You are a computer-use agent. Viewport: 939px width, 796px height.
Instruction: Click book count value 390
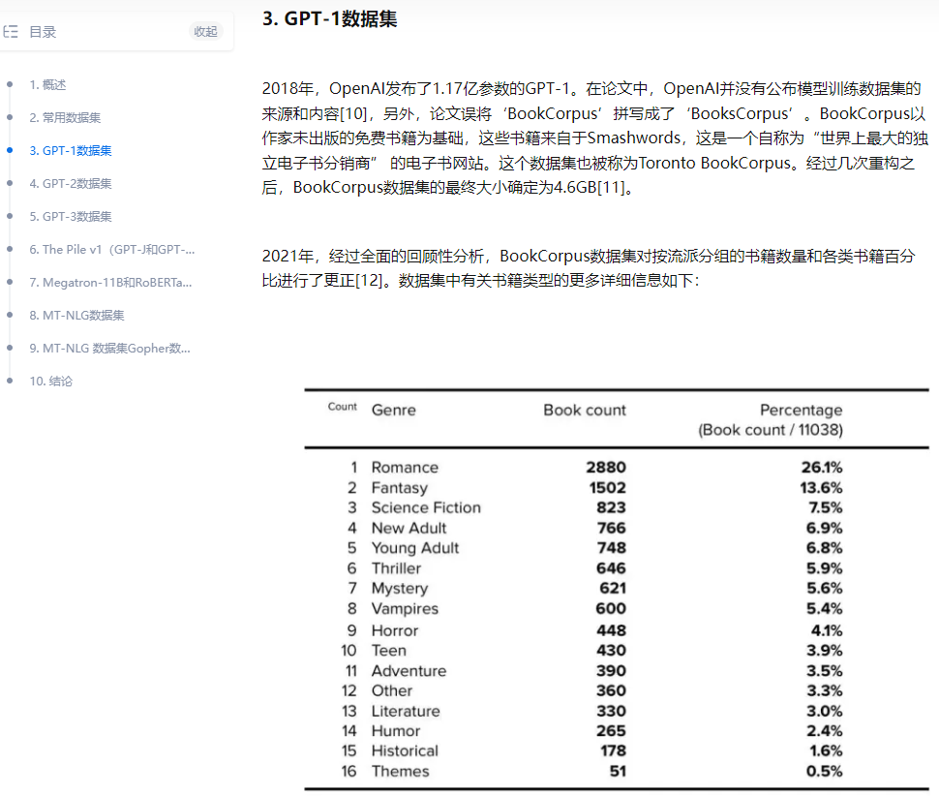coord(611,671)
